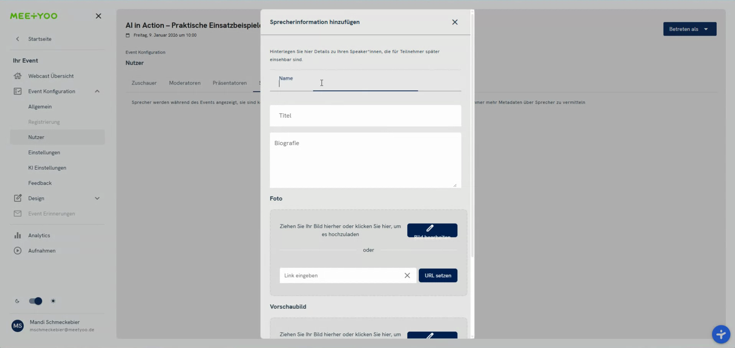Image resolution: width=735 pixels, height=348 pixels.
Task: Select the moon icon for dark theme
Action: [17, 301]
